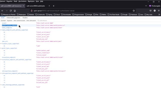Open Elektro bookmark folder
Image resolution: width=161 pixels, height=90 pixels.
103,14
